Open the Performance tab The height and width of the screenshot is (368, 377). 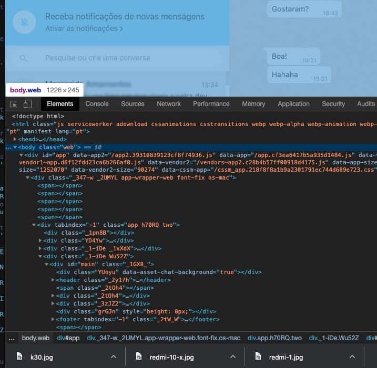[211, 104]
